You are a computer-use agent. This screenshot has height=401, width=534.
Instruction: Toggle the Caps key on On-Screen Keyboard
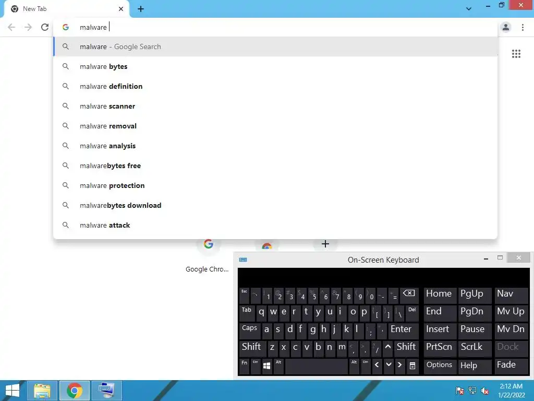tap(250, 331)
